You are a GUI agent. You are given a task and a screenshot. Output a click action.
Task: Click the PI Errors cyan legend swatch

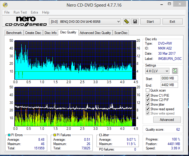[x=9, y=135]
